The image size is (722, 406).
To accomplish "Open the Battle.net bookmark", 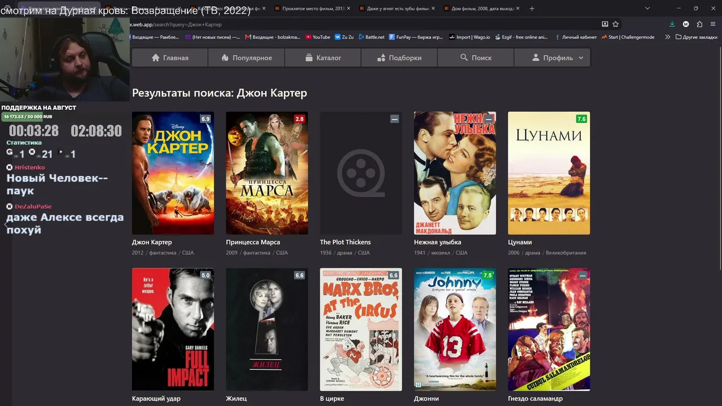I will (x=371, y=37).
